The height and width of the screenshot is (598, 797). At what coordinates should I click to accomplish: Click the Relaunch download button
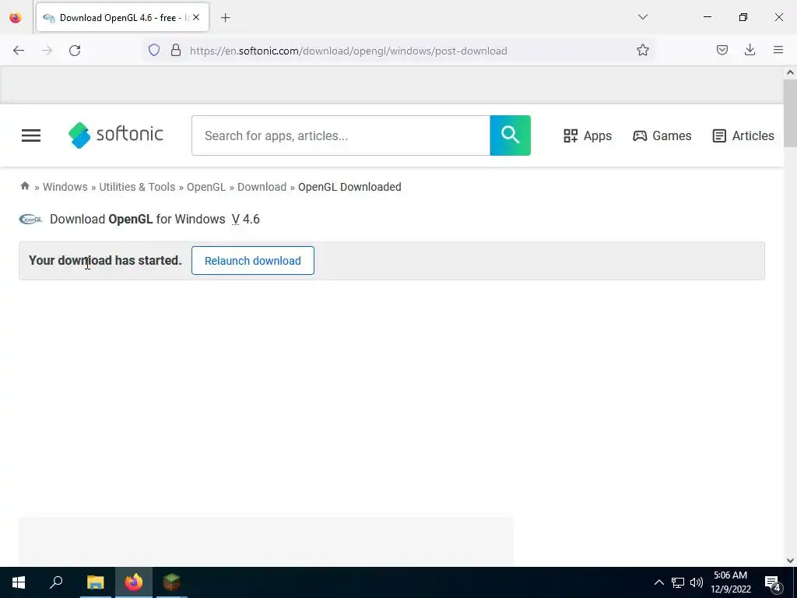pyautogui.click(x=253, y=260)
